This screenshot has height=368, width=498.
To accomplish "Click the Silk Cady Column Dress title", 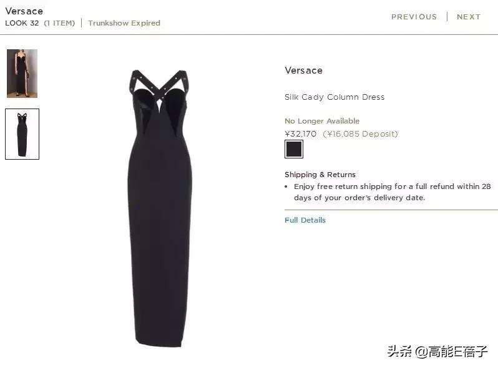I will [x=334, y=97].
